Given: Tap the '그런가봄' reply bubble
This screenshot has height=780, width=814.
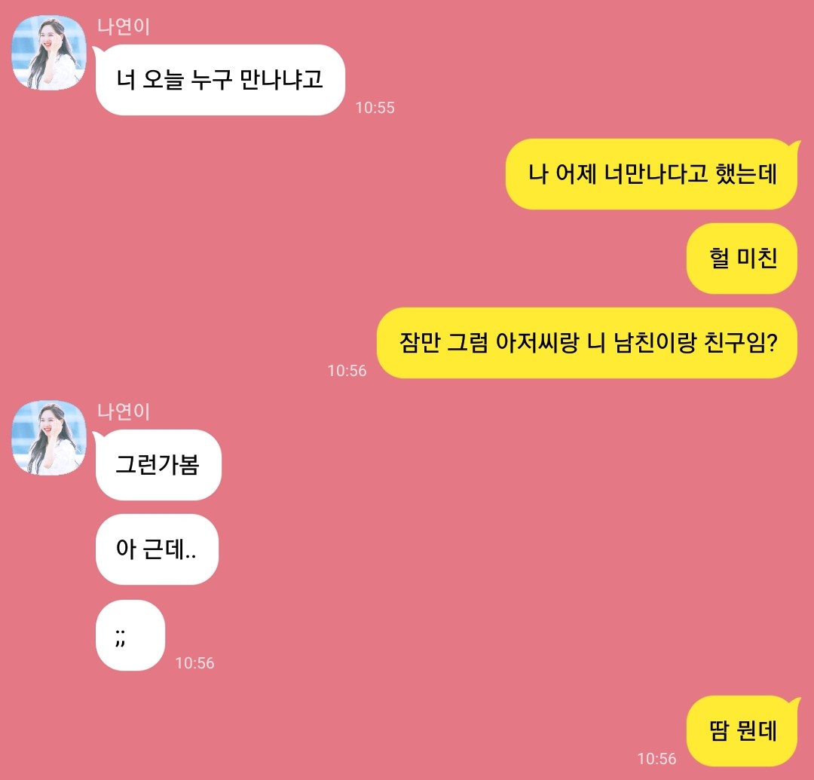Looking at the screenshot, I should (x=158, y=465).
